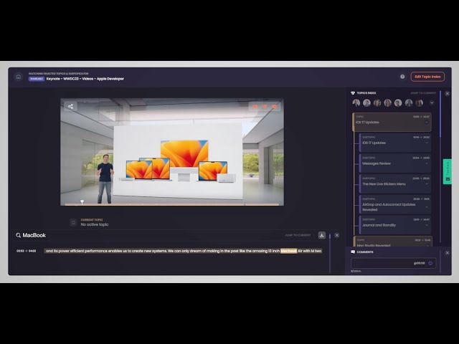Click the middle orange icon at the video's top right

(x=265, y=107)
